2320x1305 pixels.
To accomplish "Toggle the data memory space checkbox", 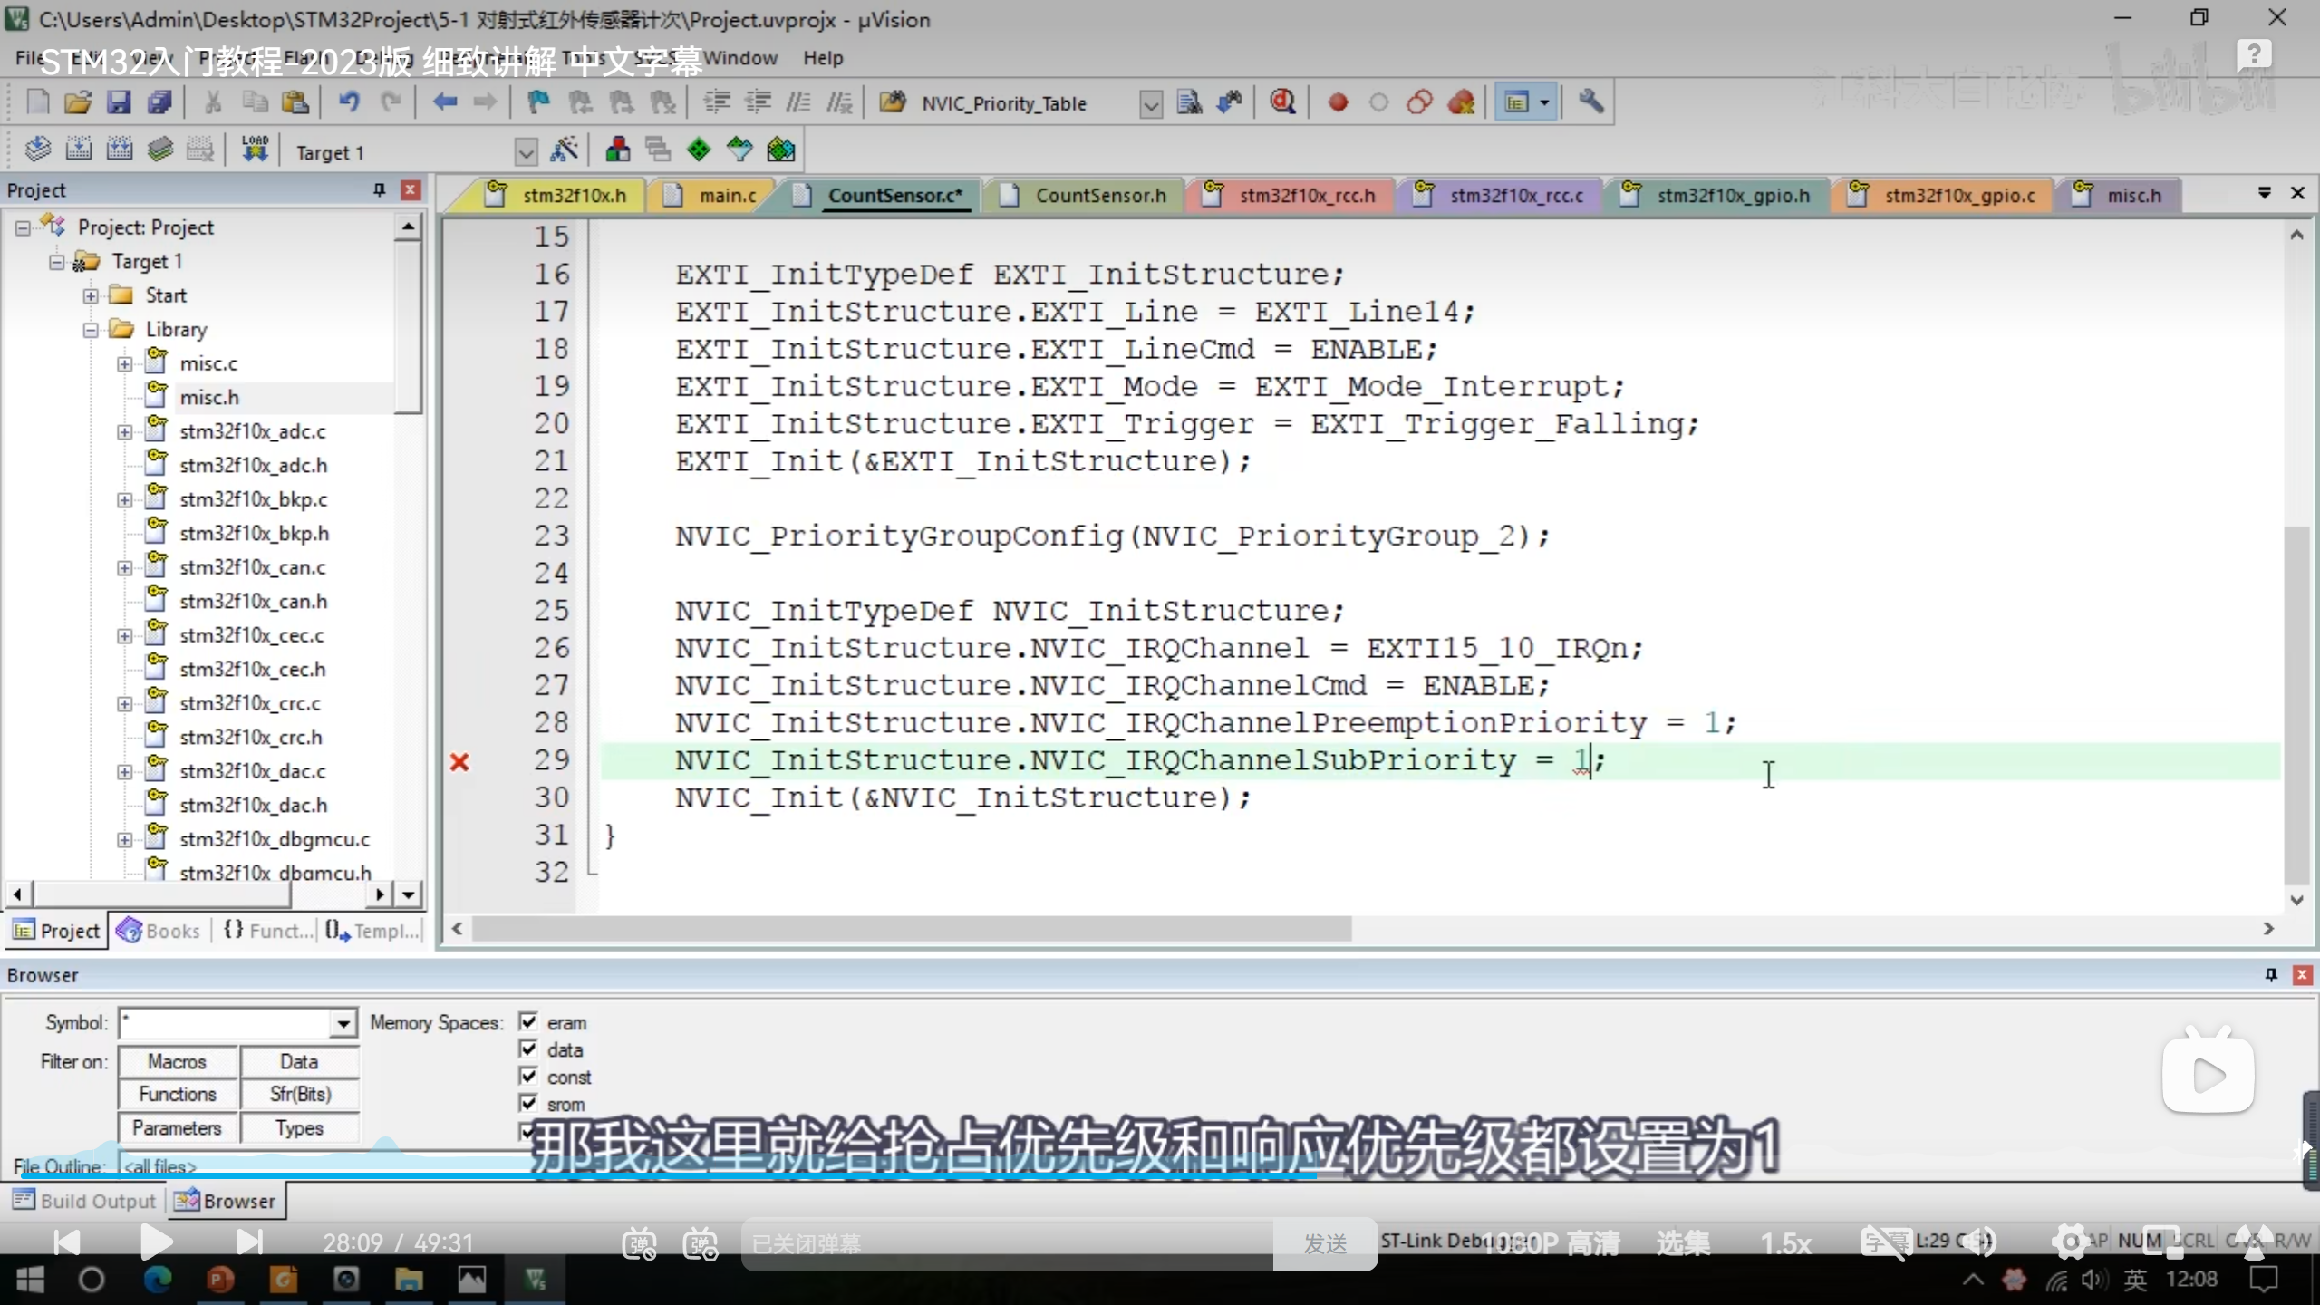I will 528,1049.
